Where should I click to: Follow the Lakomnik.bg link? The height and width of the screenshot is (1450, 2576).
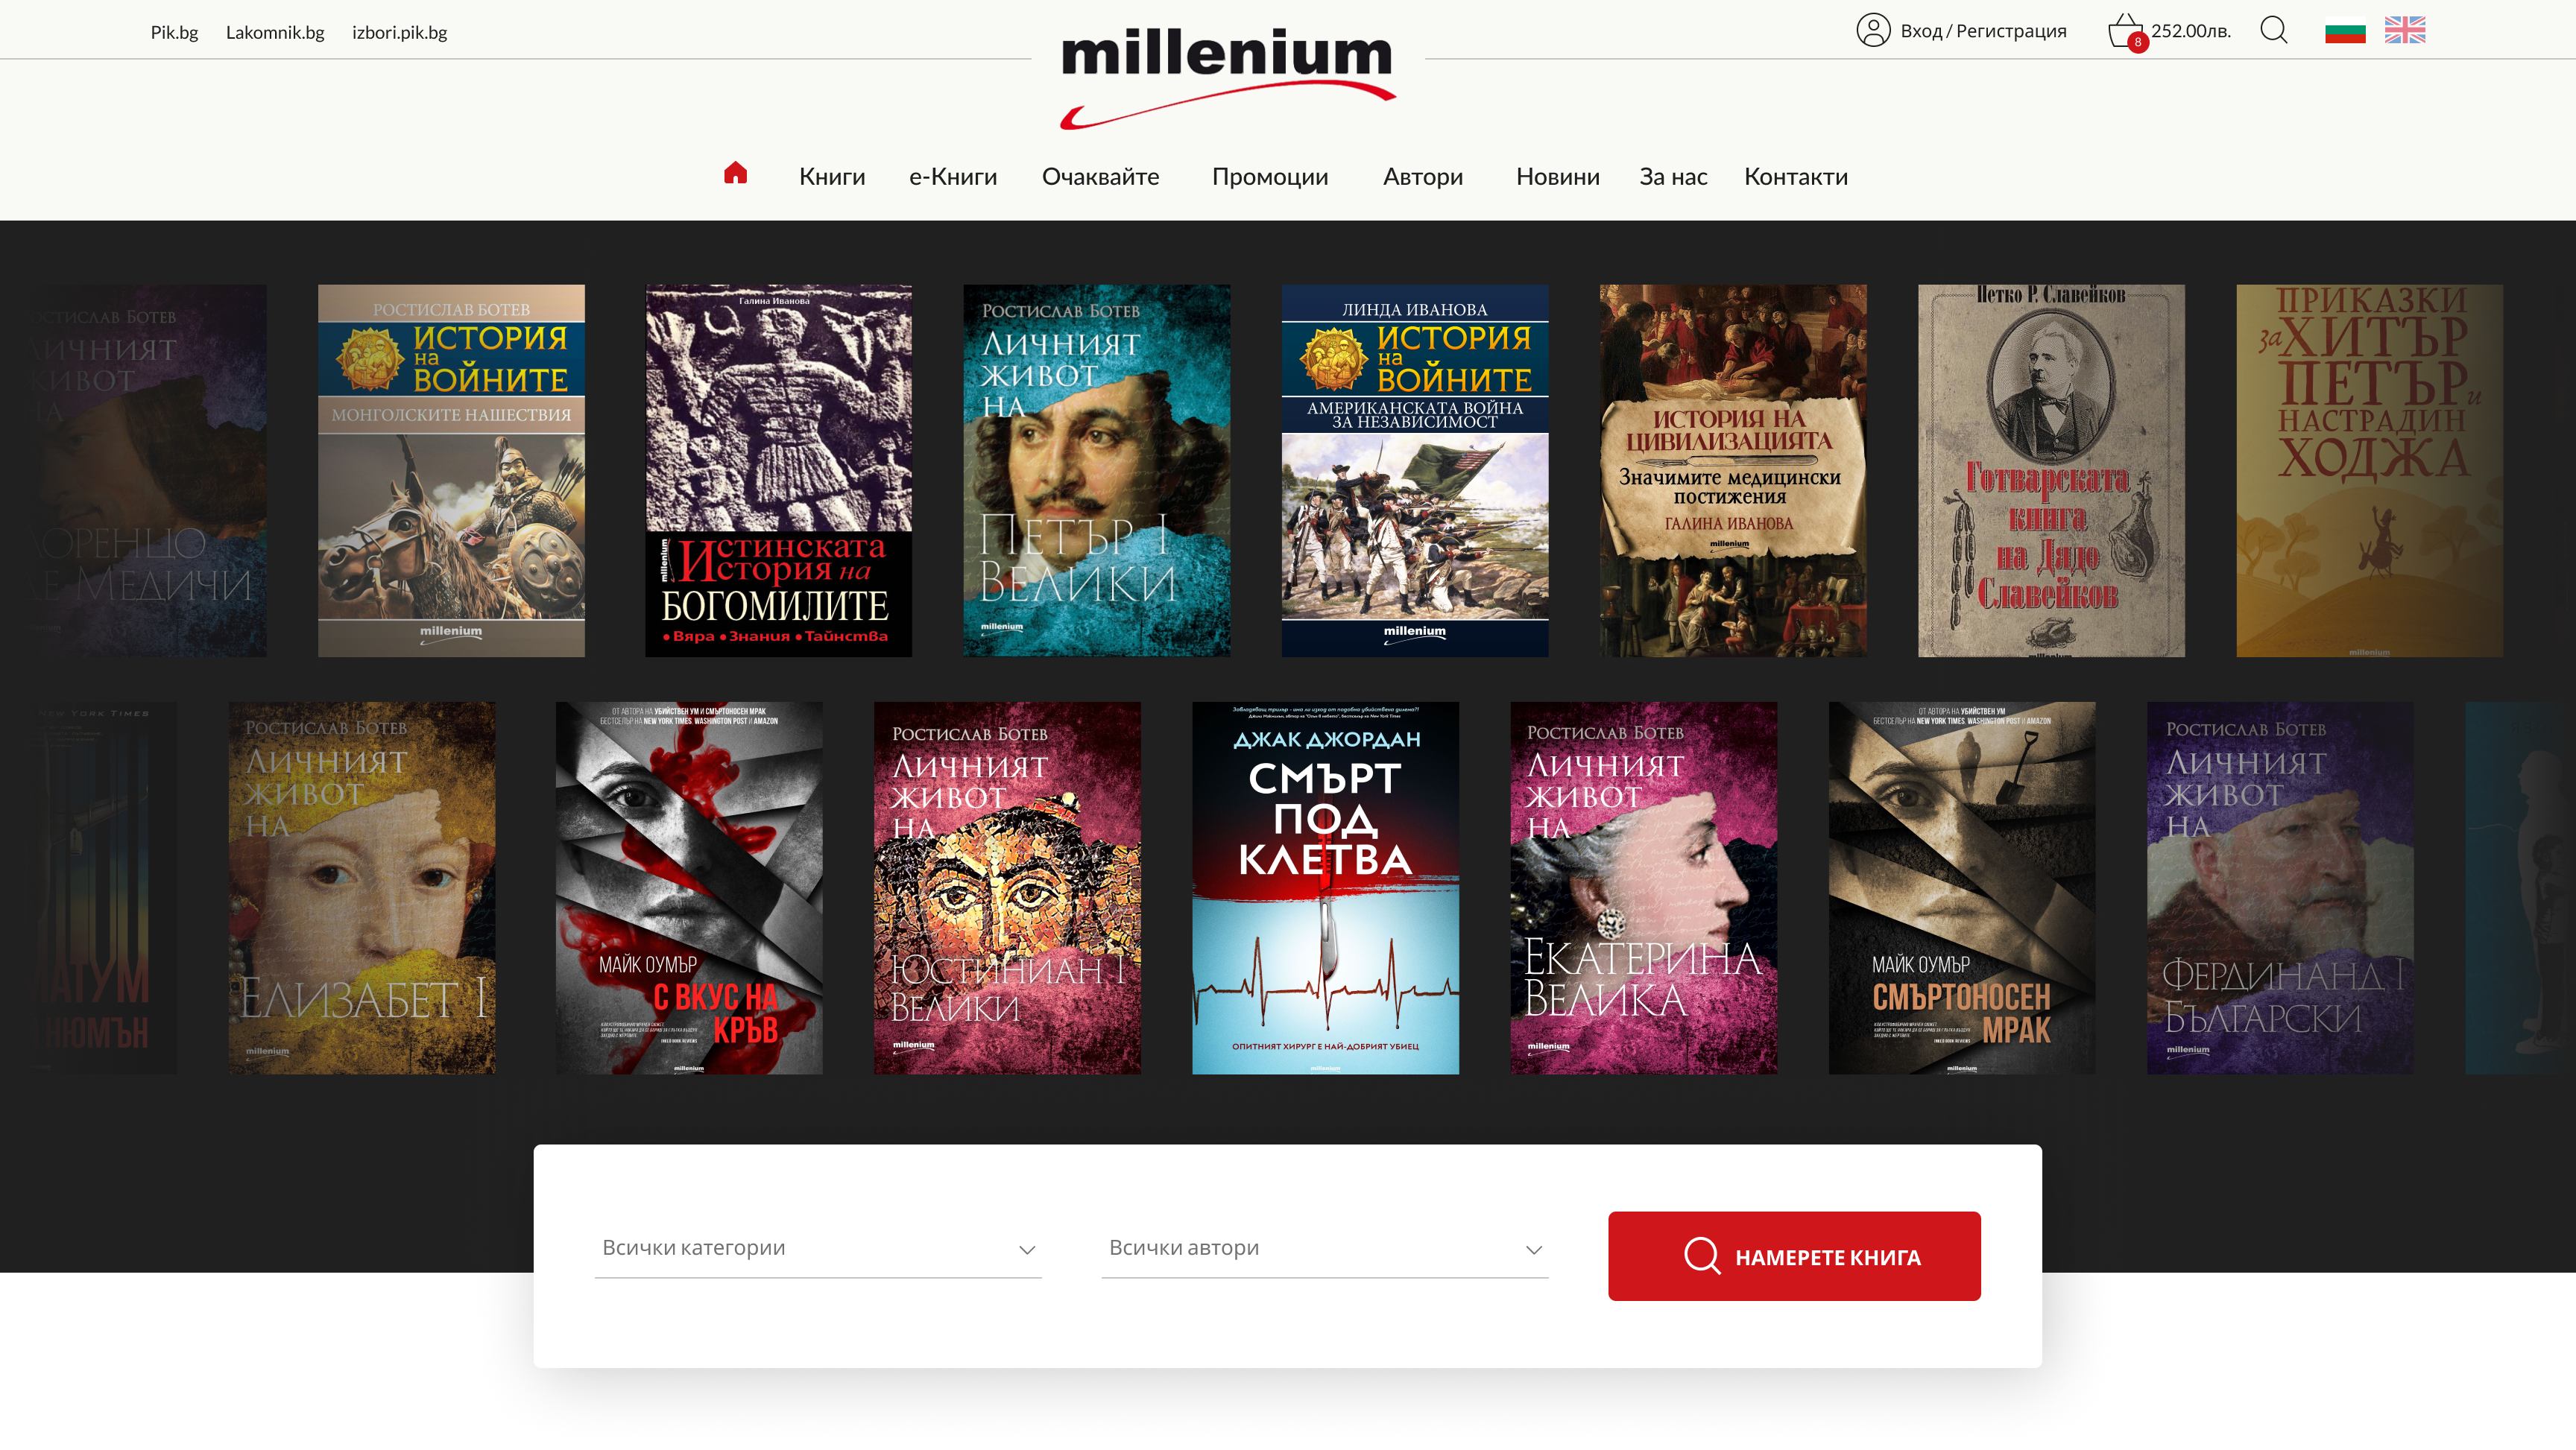point(275,32)
